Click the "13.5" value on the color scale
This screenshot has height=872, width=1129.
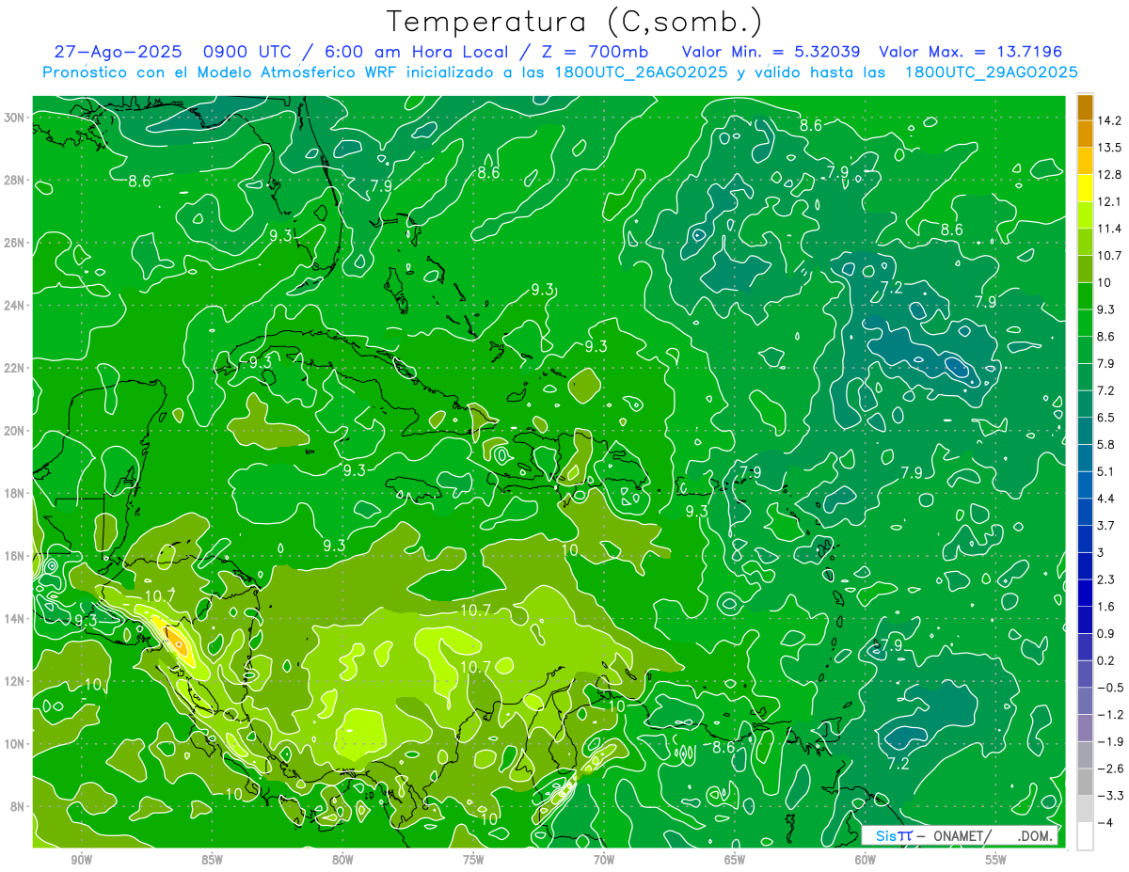[x=1109, y=147]
